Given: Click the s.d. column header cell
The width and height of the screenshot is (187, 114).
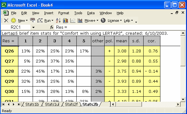Looking at the screenshot, I should click(x=136, y=41).
